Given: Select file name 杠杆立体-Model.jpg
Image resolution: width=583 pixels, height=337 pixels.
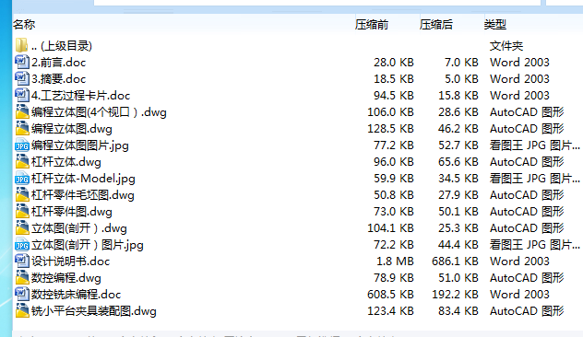Looking at the screenshot, I should click(83, 179).
